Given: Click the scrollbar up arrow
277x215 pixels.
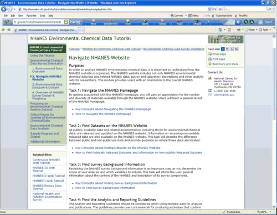Looking at the screenshot, I should point(274,37).
